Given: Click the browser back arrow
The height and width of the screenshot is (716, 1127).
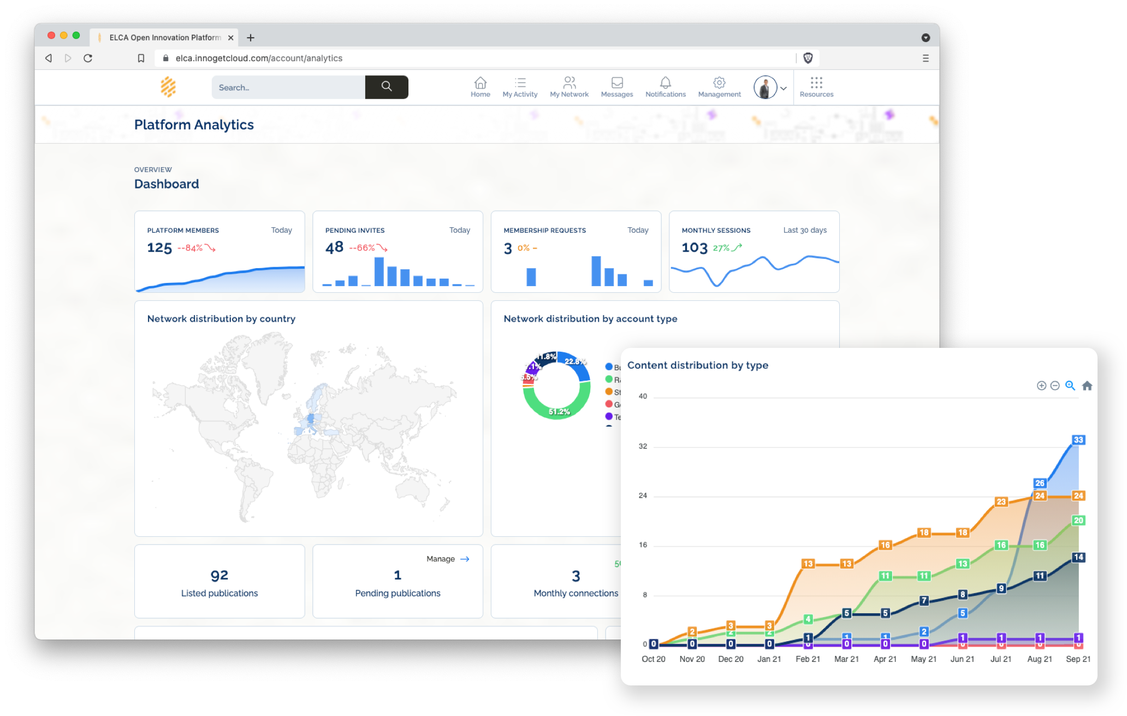Looking at the screenshot, I should pos(49,58).
